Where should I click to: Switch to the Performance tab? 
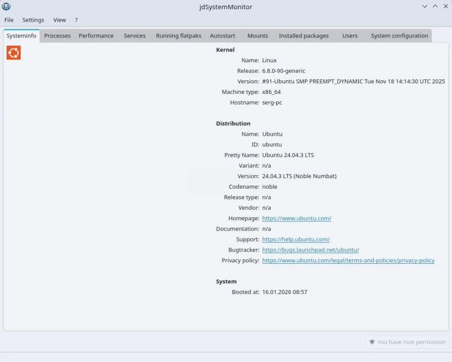96,36
